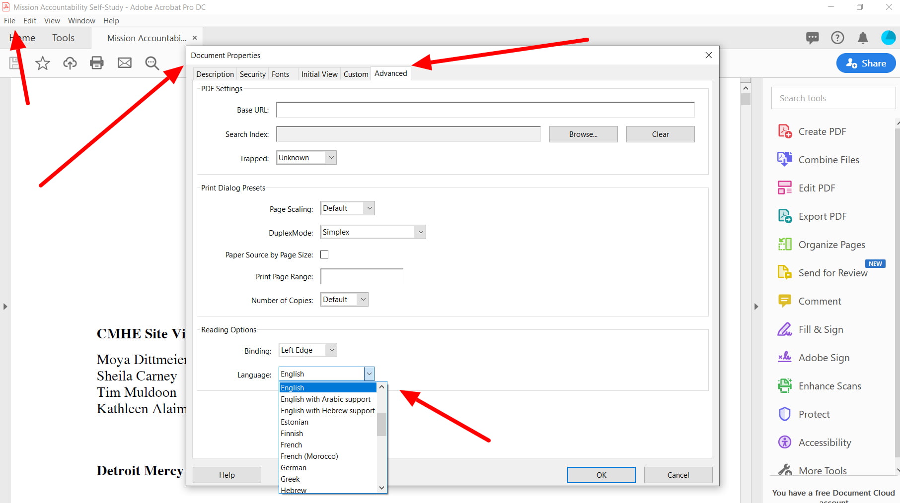
Task: Open the Send for Review tool
Action: (x=823, y=273)
